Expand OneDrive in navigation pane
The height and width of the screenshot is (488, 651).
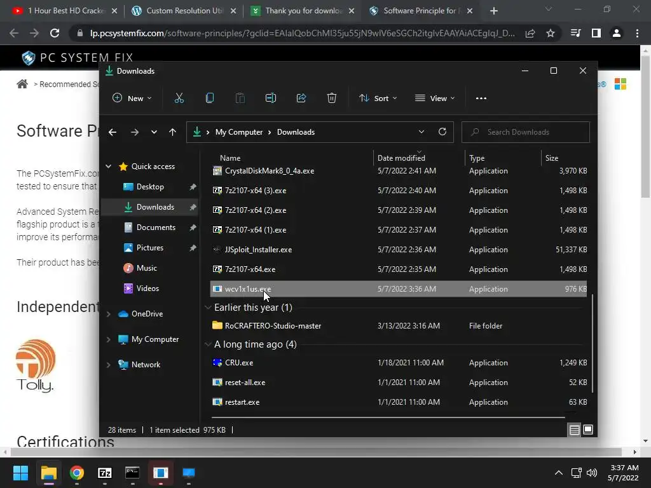pos(108,314)
